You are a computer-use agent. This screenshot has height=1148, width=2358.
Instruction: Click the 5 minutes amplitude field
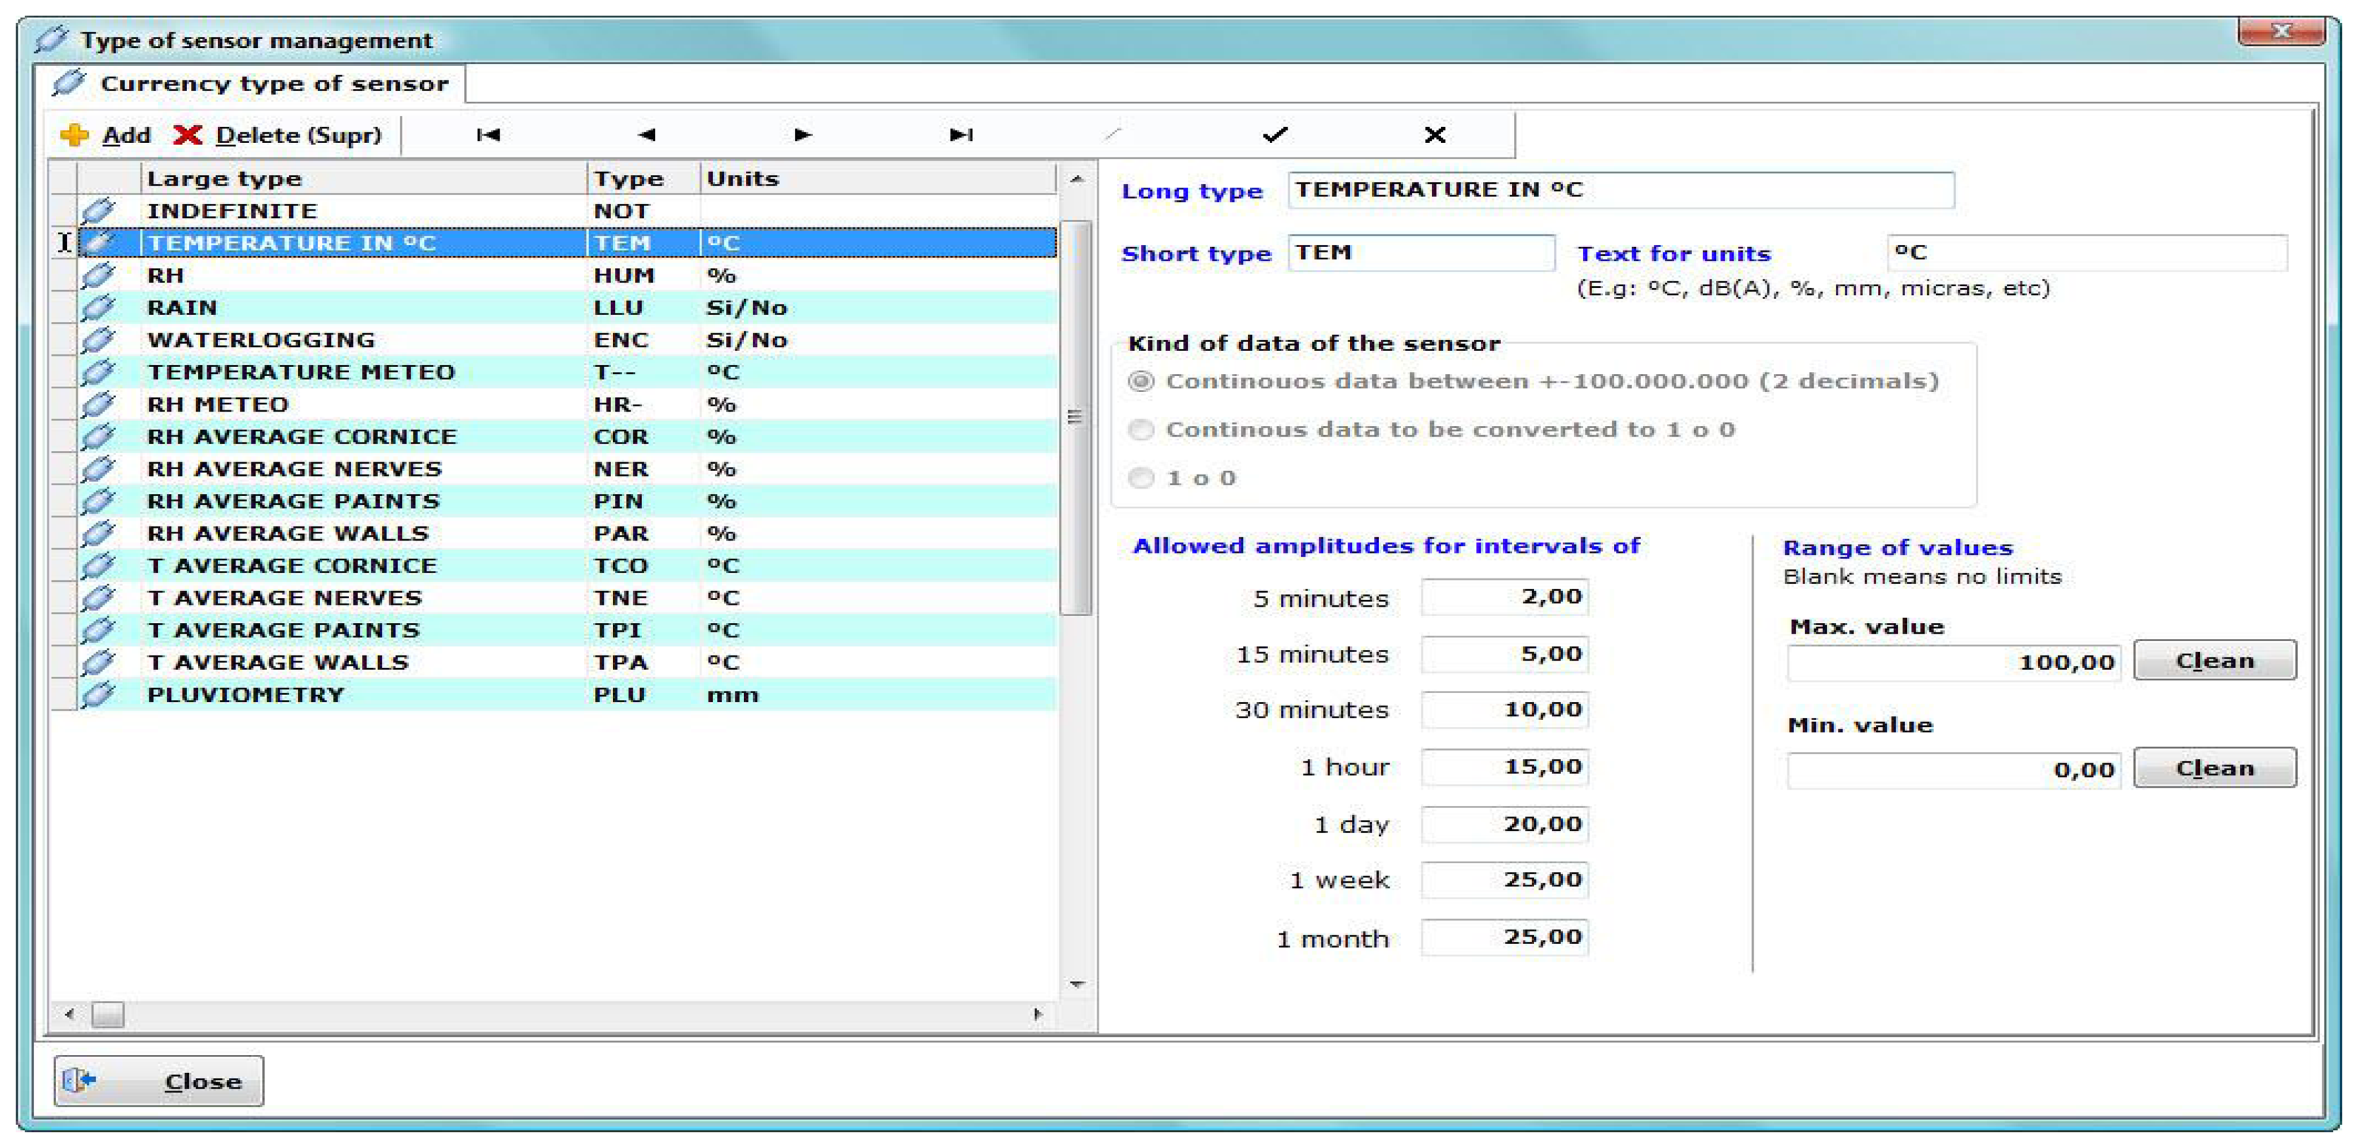1504,597
